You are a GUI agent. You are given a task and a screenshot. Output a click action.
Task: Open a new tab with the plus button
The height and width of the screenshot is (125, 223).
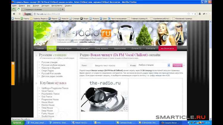[x=62, y=10]
